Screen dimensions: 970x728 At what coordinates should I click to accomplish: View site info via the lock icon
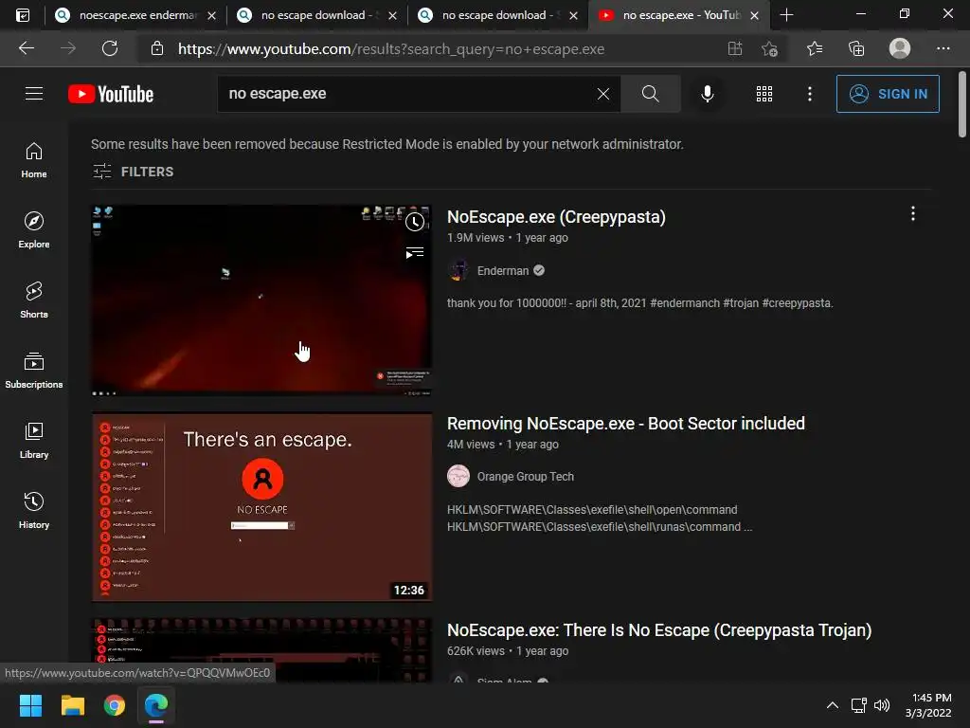[157, 48]
